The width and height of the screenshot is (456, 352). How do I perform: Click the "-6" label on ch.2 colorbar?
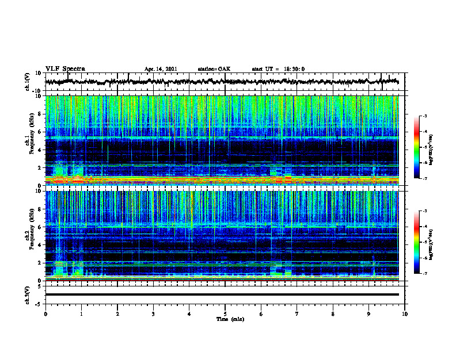tap(425, 258)
